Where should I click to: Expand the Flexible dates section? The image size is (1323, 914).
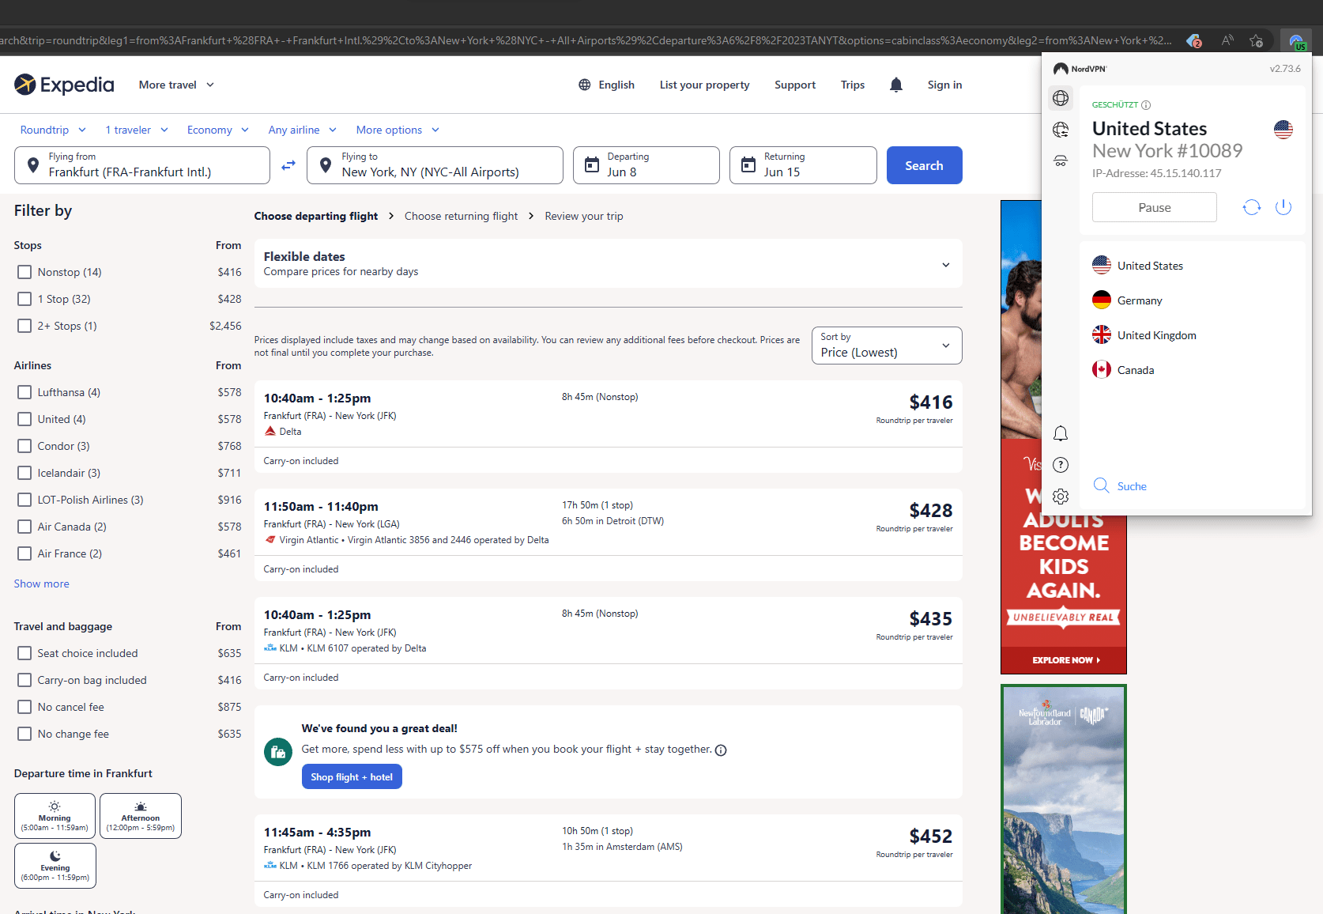point(608,263)
